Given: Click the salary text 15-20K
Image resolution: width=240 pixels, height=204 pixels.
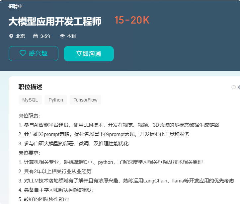Looking at the screenshot, I should point(132,20).
